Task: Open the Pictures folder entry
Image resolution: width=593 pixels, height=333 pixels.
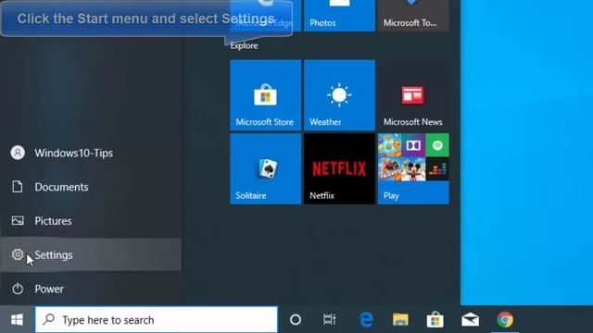Action: coord(91,220)
